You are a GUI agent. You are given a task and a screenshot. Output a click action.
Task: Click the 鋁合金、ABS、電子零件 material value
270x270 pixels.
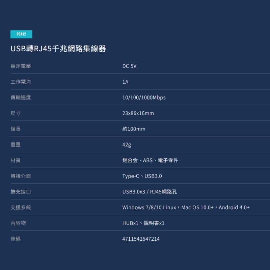tap(150, 160)
